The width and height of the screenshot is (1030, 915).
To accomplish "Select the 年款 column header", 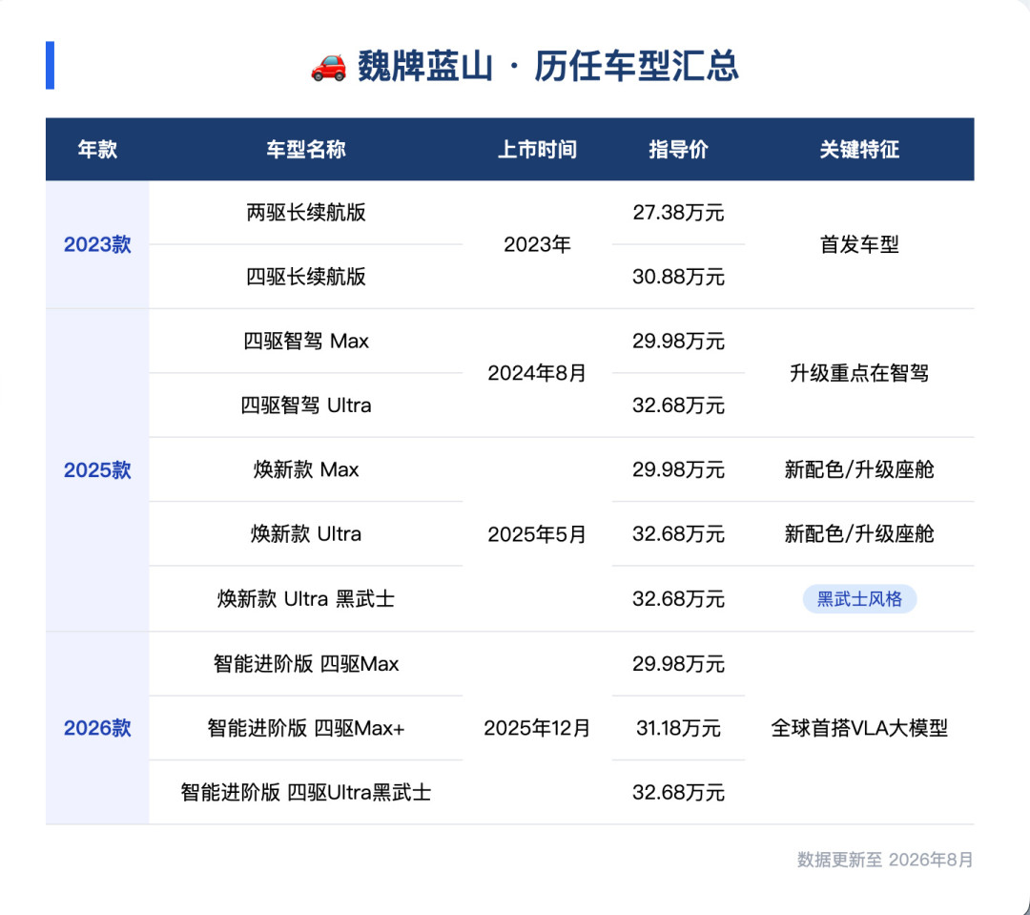I will point(97,149).
